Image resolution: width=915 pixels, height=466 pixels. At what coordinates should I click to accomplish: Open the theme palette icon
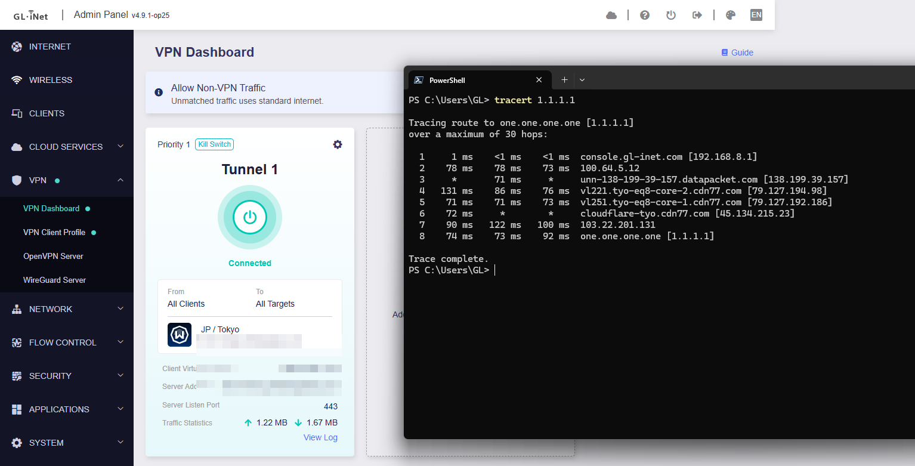(x=731, y=16)
